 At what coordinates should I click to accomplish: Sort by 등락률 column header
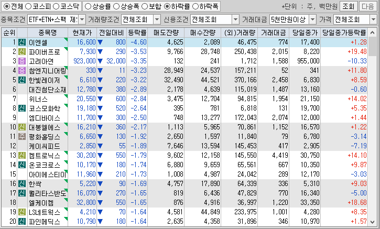pyautogui.click(x=137, y=32)
